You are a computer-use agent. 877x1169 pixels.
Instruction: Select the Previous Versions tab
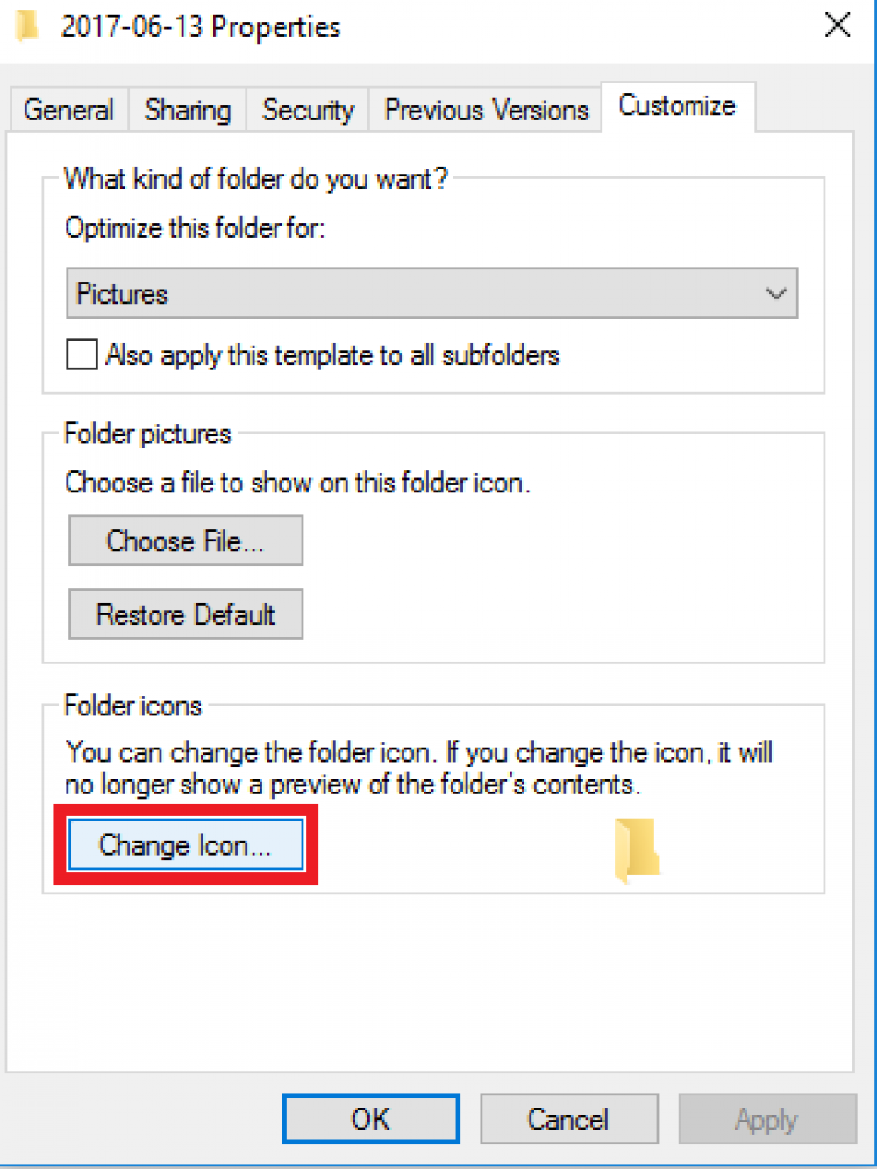486,110
